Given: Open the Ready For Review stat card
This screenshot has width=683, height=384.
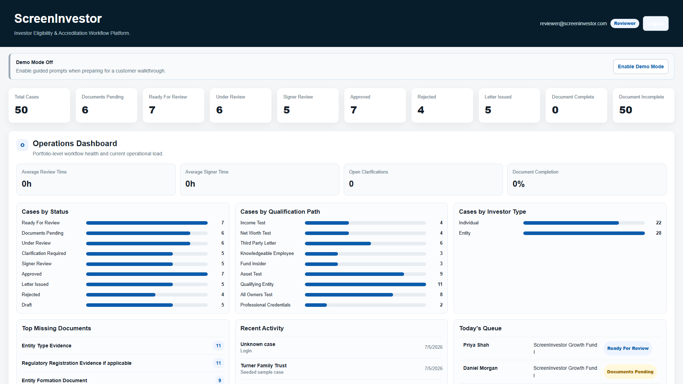Looking at the screenshot, I should point(174,105).
